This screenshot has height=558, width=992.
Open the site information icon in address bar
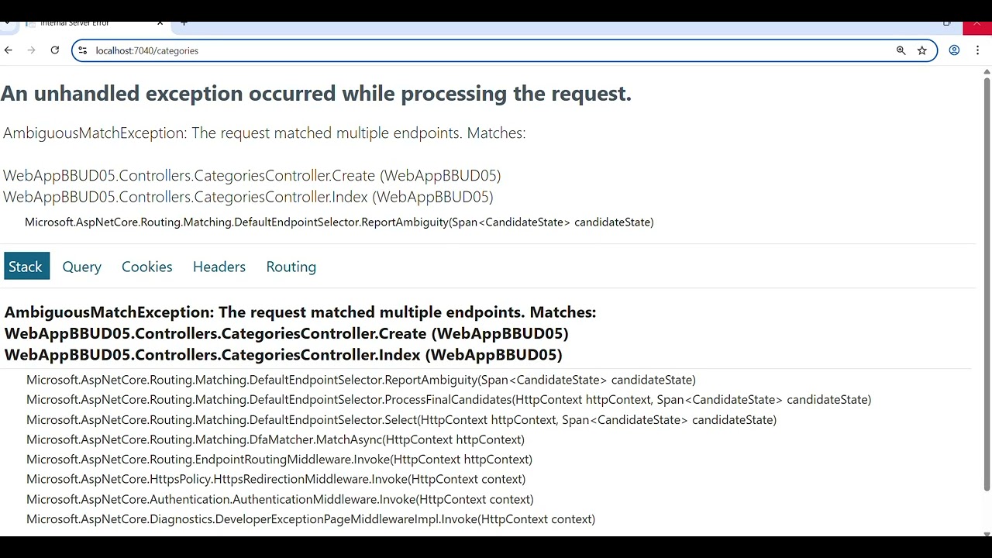pos(83,50)
